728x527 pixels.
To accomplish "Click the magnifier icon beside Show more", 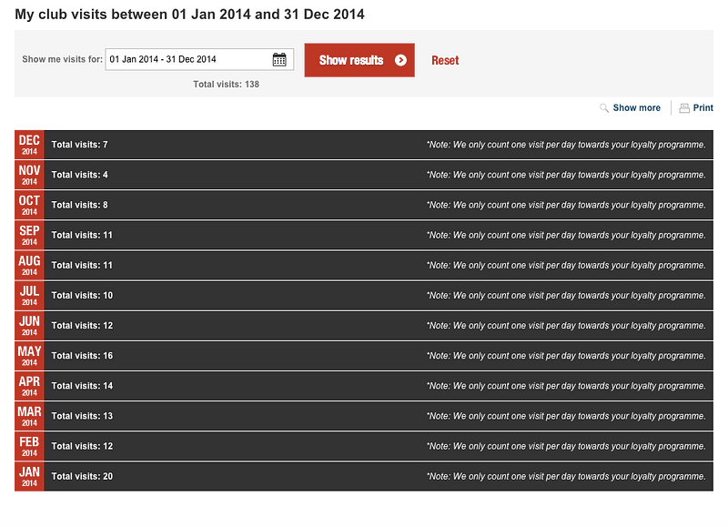I will coord(603,108).
